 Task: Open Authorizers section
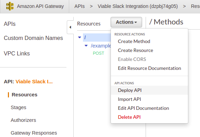pyautogui.click(x=23, y=120)
